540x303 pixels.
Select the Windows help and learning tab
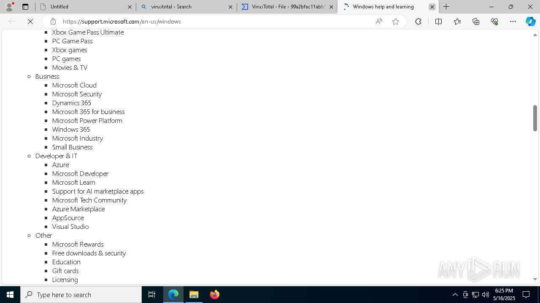point(388,7)
